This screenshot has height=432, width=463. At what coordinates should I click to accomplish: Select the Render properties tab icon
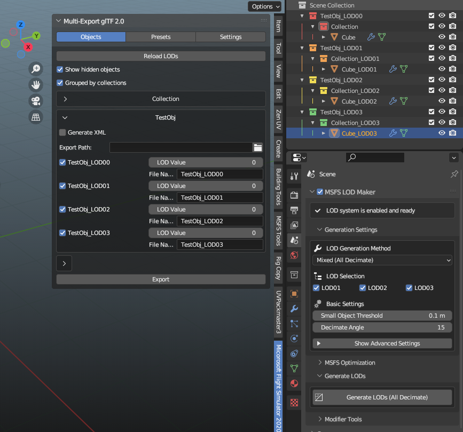(294, 195)
